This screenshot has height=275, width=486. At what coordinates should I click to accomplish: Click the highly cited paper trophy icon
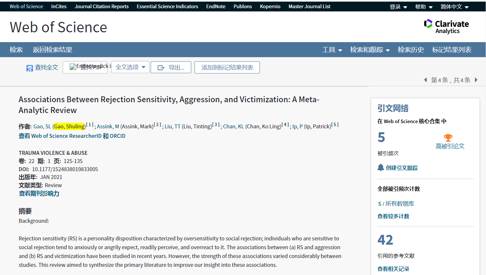pos(448,138)
